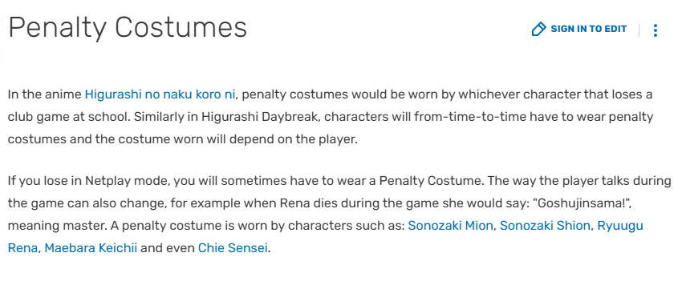Follow the Ryuugu link ending the line
This screenshot has width=682, height=289.
click(x=619, y=226)
